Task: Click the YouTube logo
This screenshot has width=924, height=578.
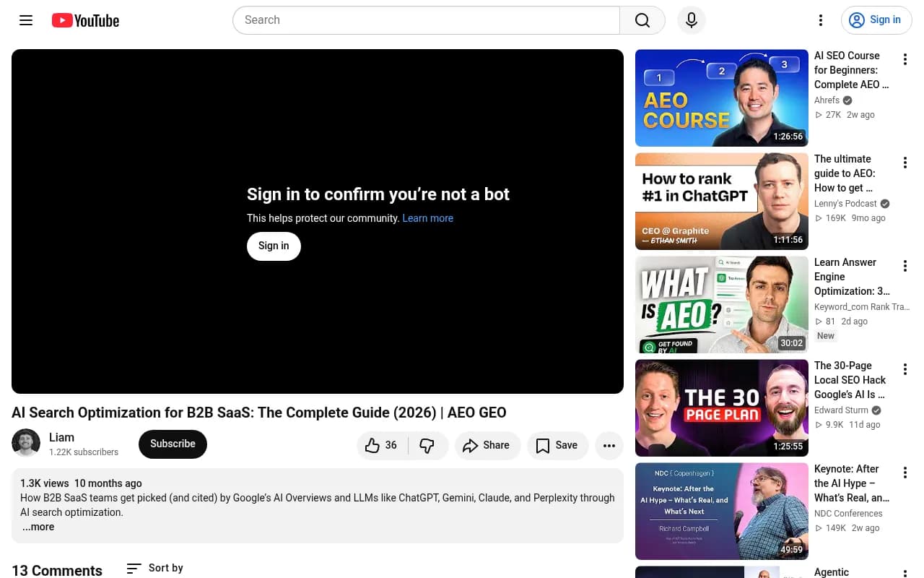Action: [85, 20]
